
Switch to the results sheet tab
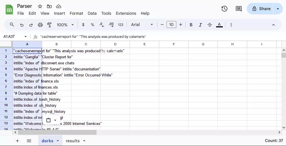[73, 141]
